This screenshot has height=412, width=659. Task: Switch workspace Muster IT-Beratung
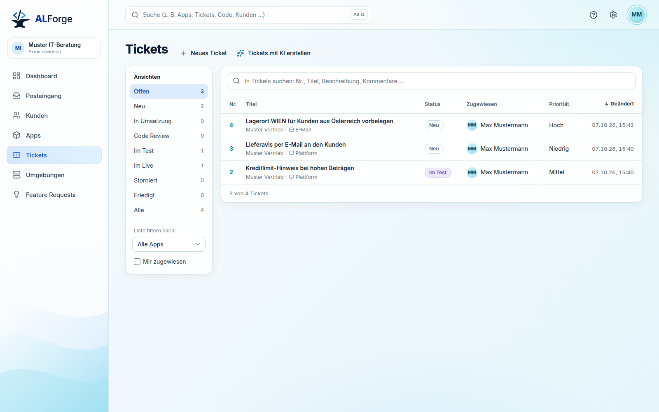pos(54,48)
